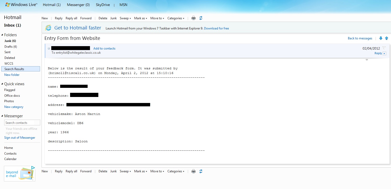Viewport: 391px width, 189px height.
Task: Open the SkyDrive tab in header
Action: (x=103, y=5)
